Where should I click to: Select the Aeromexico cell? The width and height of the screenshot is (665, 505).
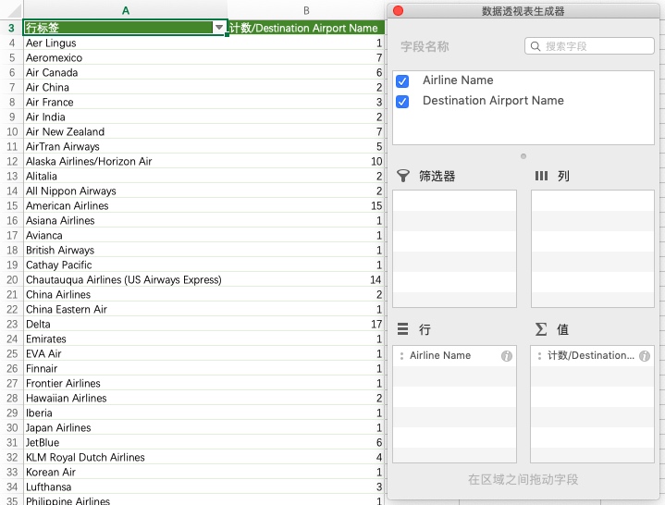click(126, 57)
